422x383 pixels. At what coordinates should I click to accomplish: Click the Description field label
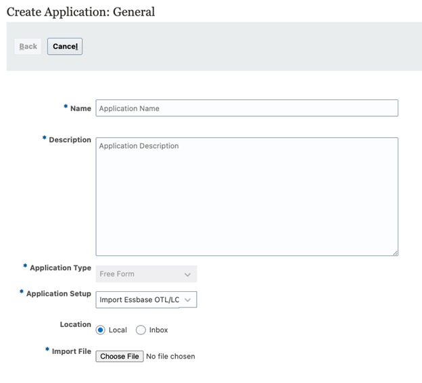(70, 140)
